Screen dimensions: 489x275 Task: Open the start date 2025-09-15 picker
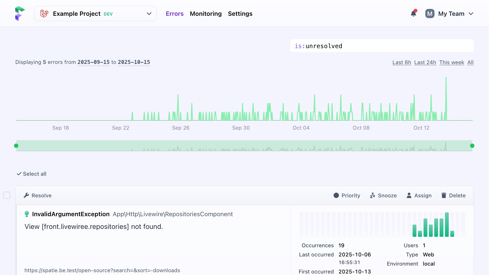tap(93, 62)
